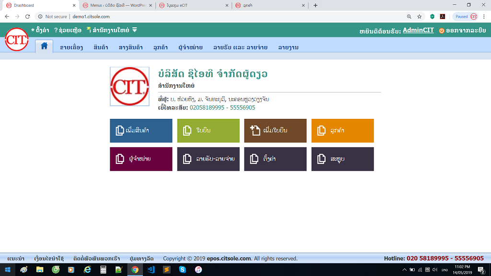Switch to the Menus WordPress browser tab
491x276 pixels.
pyautogui.click(x=117, y=5)
